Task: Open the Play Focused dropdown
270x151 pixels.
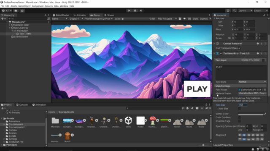Action: 167,18
